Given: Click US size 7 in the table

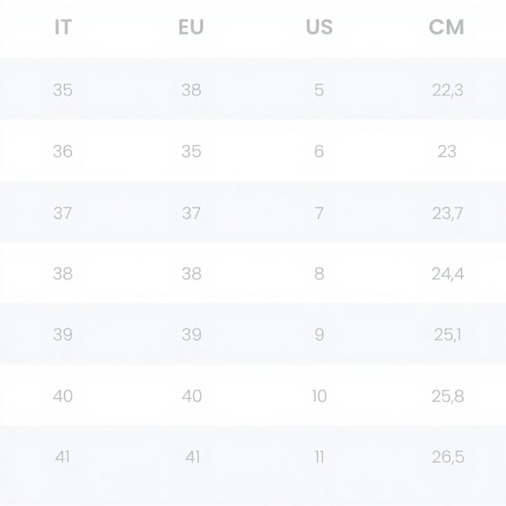Looking at the screenshot, I should pos(319,213).
